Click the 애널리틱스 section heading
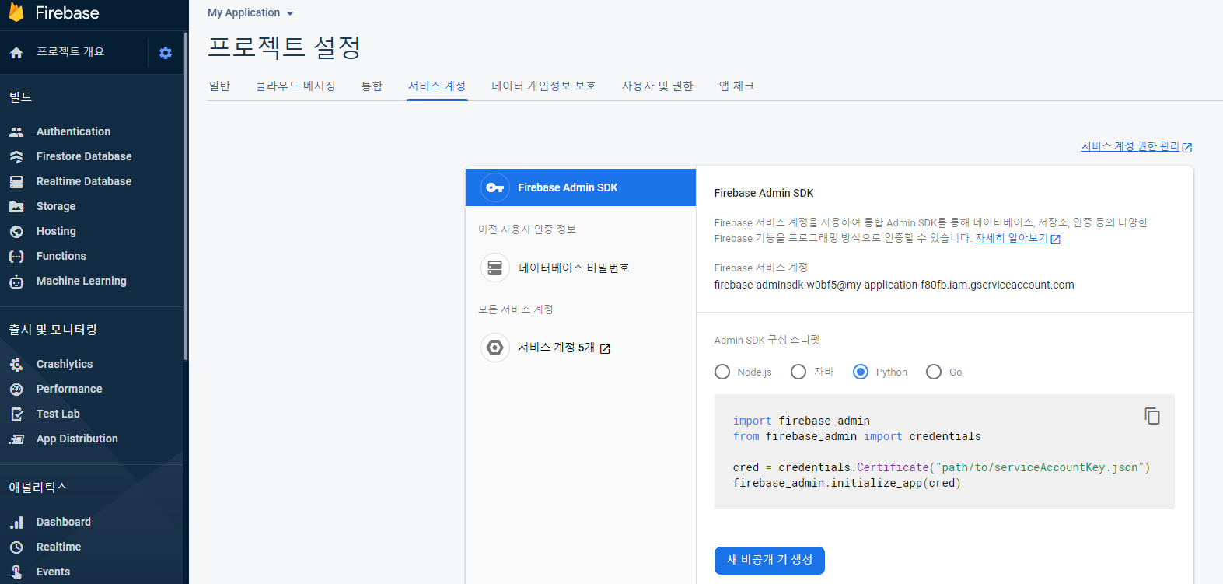The width and height of the screenshot is (1223, 584). pos(38,488)
